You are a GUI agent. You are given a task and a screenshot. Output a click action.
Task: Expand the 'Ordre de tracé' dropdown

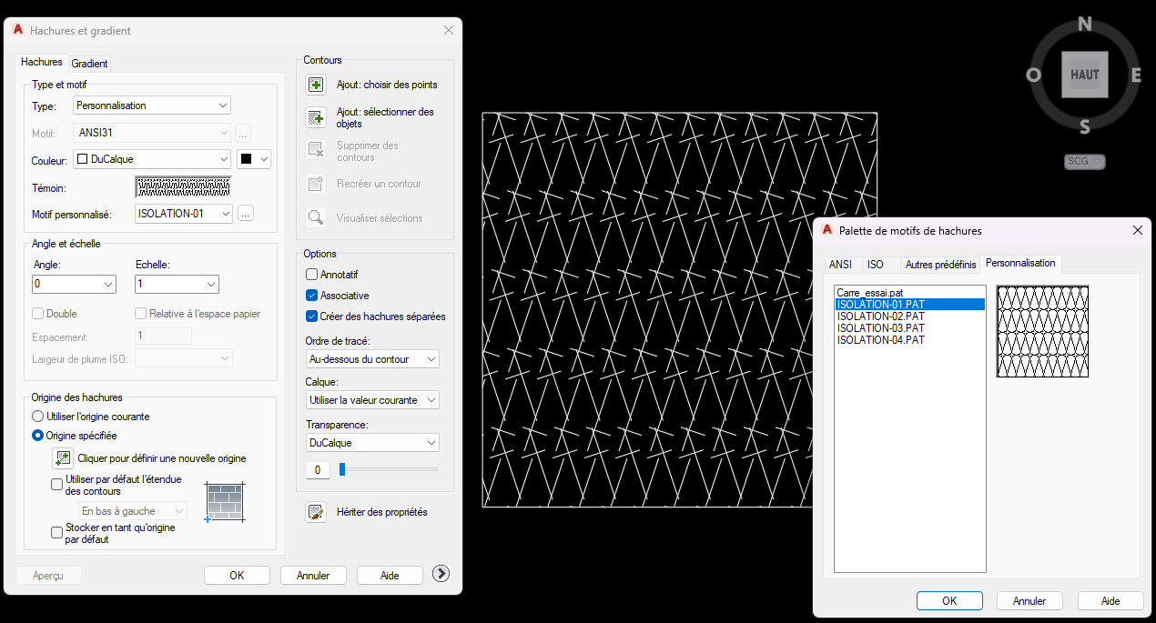pyautogui.click(x=372, y=359)
